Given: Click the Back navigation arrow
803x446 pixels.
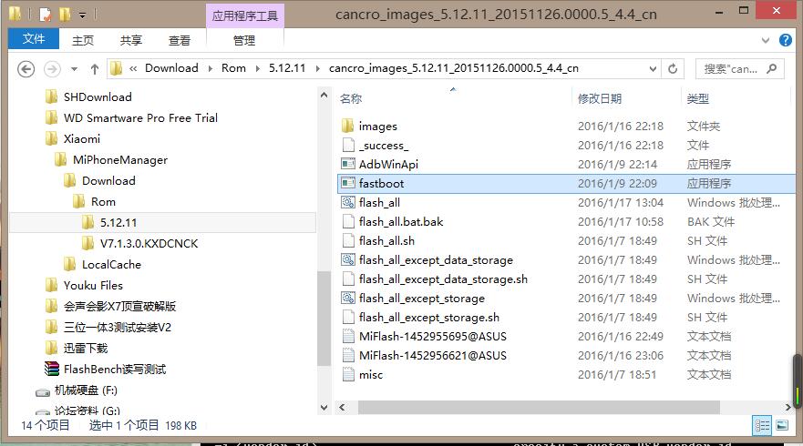Looking at the screenshot, I should coord(26,68).
